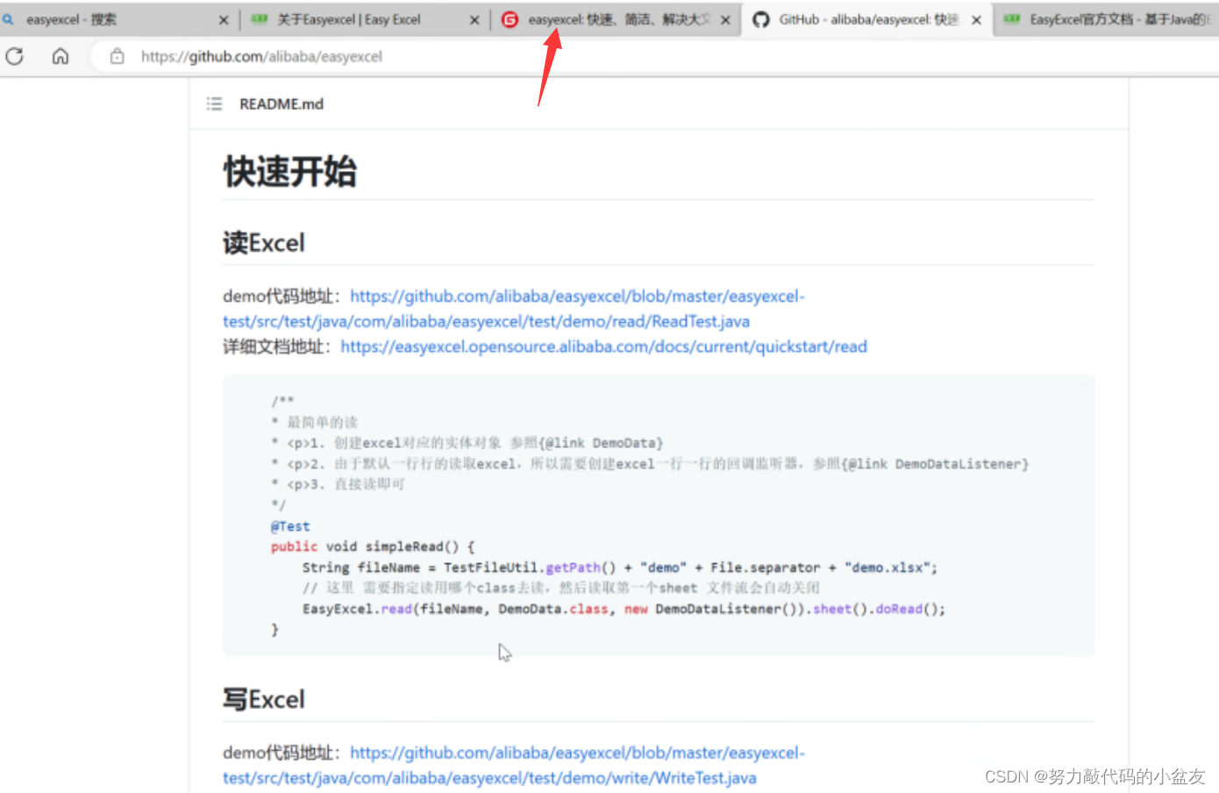Image resolution: width=1219 pixels, height=793 pixels.
Task: Switch to EasyExcel官方文档 tab
Action: tap(1109, 19)
